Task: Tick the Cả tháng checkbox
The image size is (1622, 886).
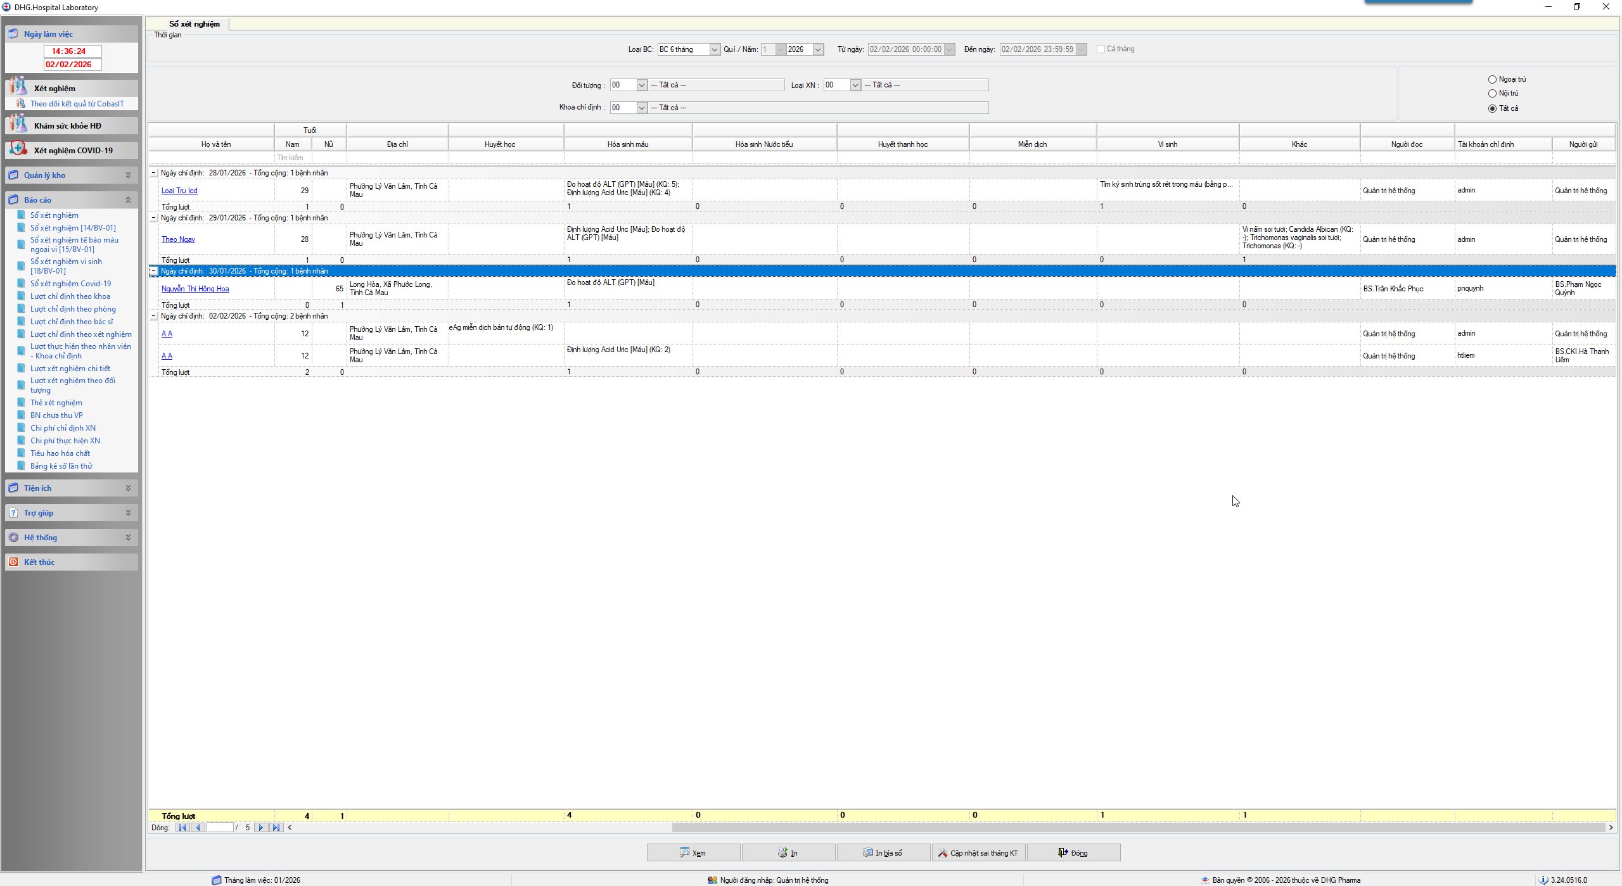Action: (1101, 49)
